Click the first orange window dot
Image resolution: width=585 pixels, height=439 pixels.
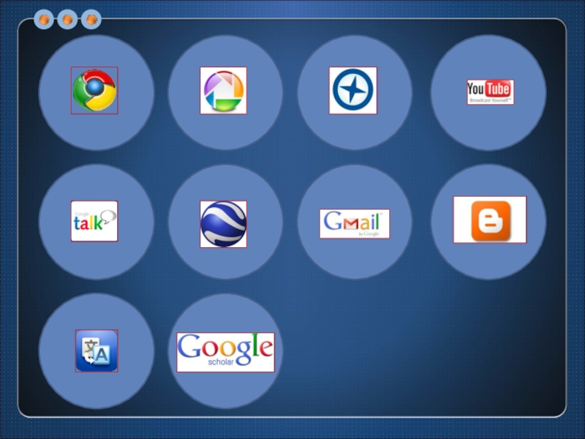pos(44,20)
